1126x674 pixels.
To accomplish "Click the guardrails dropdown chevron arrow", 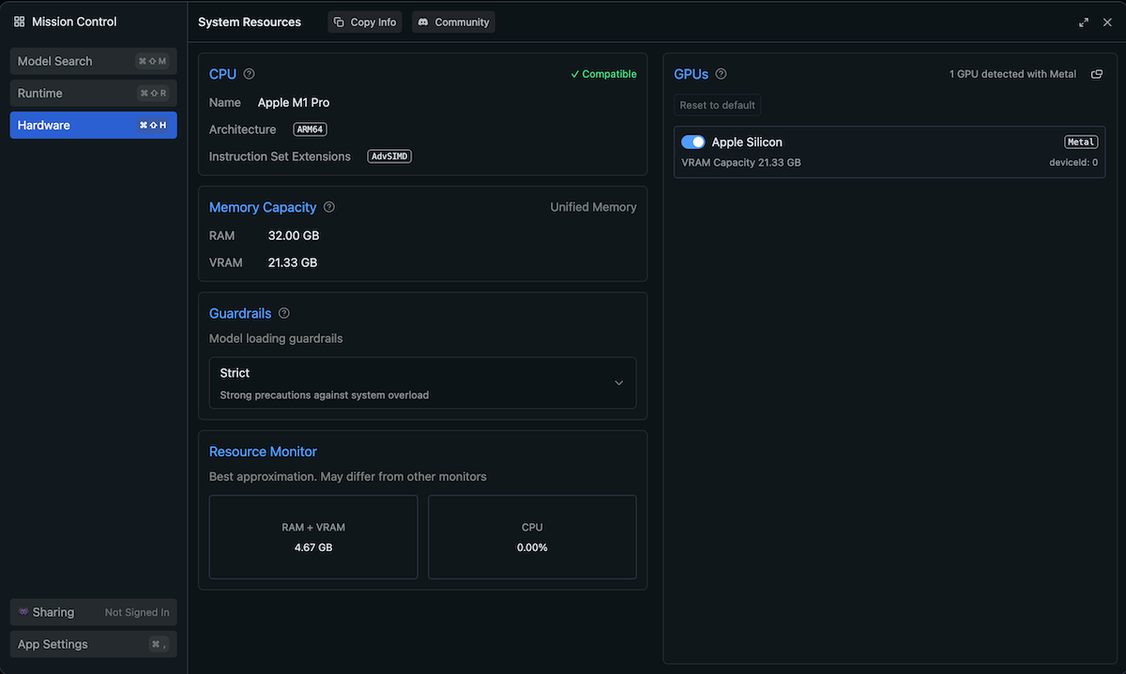I will pyautogui.click(x=618, y=382).
